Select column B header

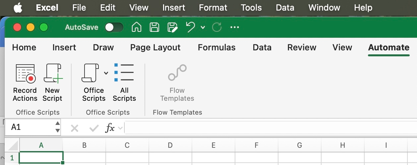[x=84, y=145]
